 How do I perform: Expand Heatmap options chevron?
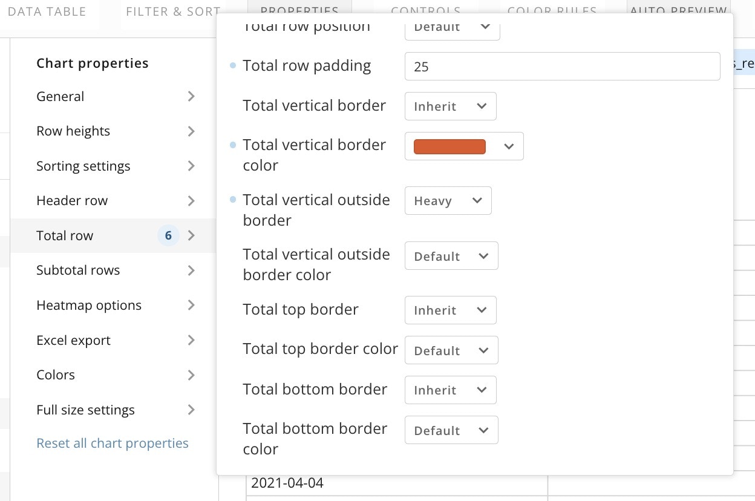pos(191,306)
